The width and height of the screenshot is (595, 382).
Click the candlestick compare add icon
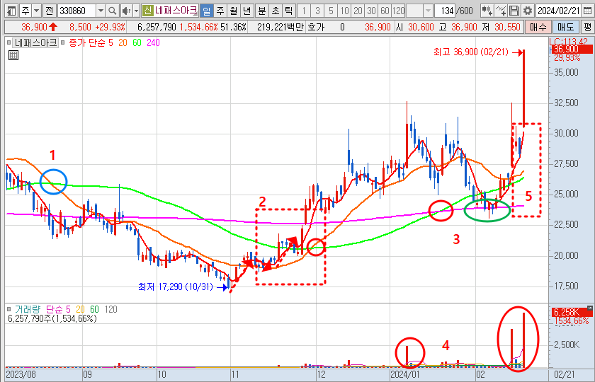tap(487, 11)
